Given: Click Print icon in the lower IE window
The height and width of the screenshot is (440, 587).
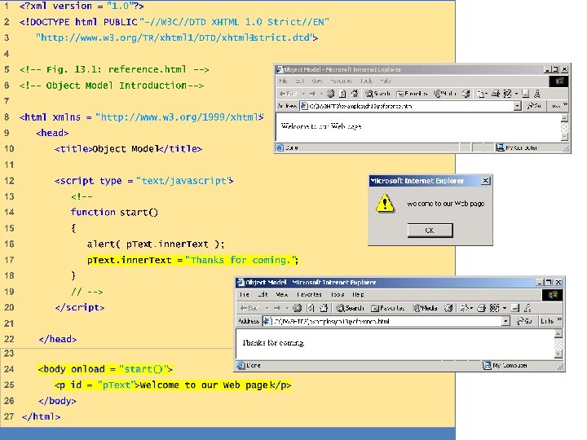Looking at the screenshot, I should (x=482, y=308).
